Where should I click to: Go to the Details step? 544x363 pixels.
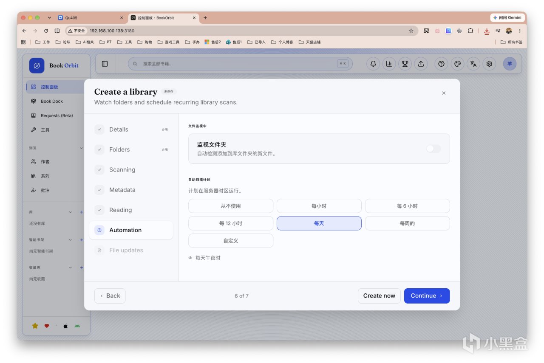point(131,129)
